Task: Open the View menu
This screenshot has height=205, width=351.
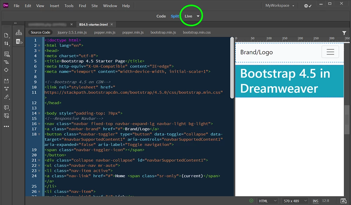Action: pyautogui.click(x=40, y=6)
